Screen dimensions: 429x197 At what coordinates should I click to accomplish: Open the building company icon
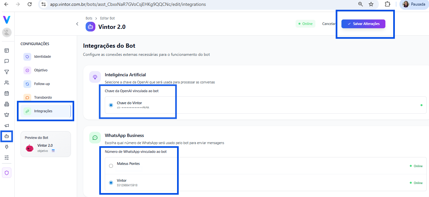point(7,104)
